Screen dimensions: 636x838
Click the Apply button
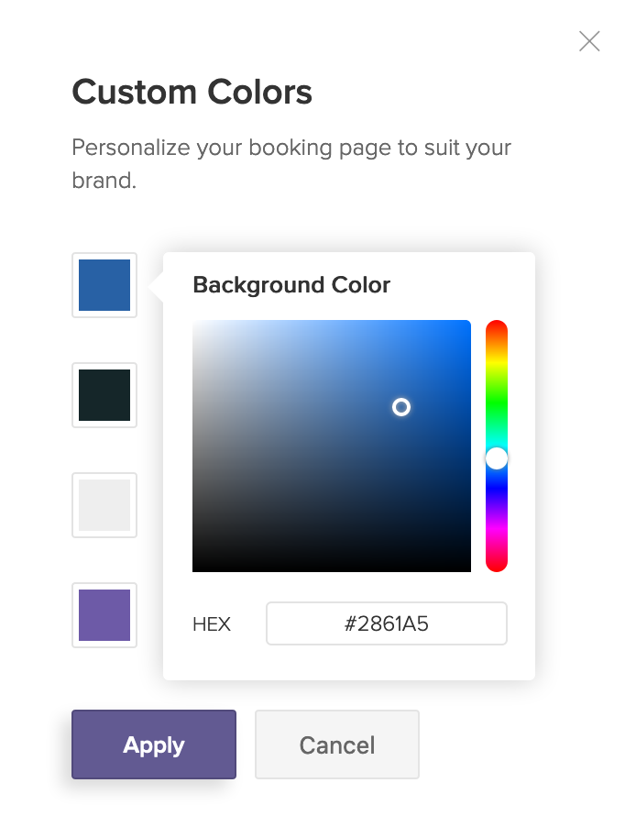tap(154, 744)
